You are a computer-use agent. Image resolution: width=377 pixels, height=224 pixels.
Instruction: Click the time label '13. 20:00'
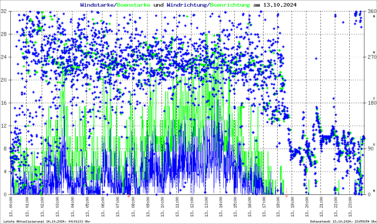point(307,207)
